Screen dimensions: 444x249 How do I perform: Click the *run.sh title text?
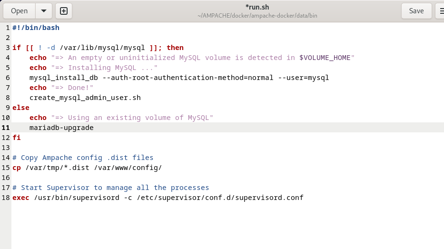coord(257,7)
